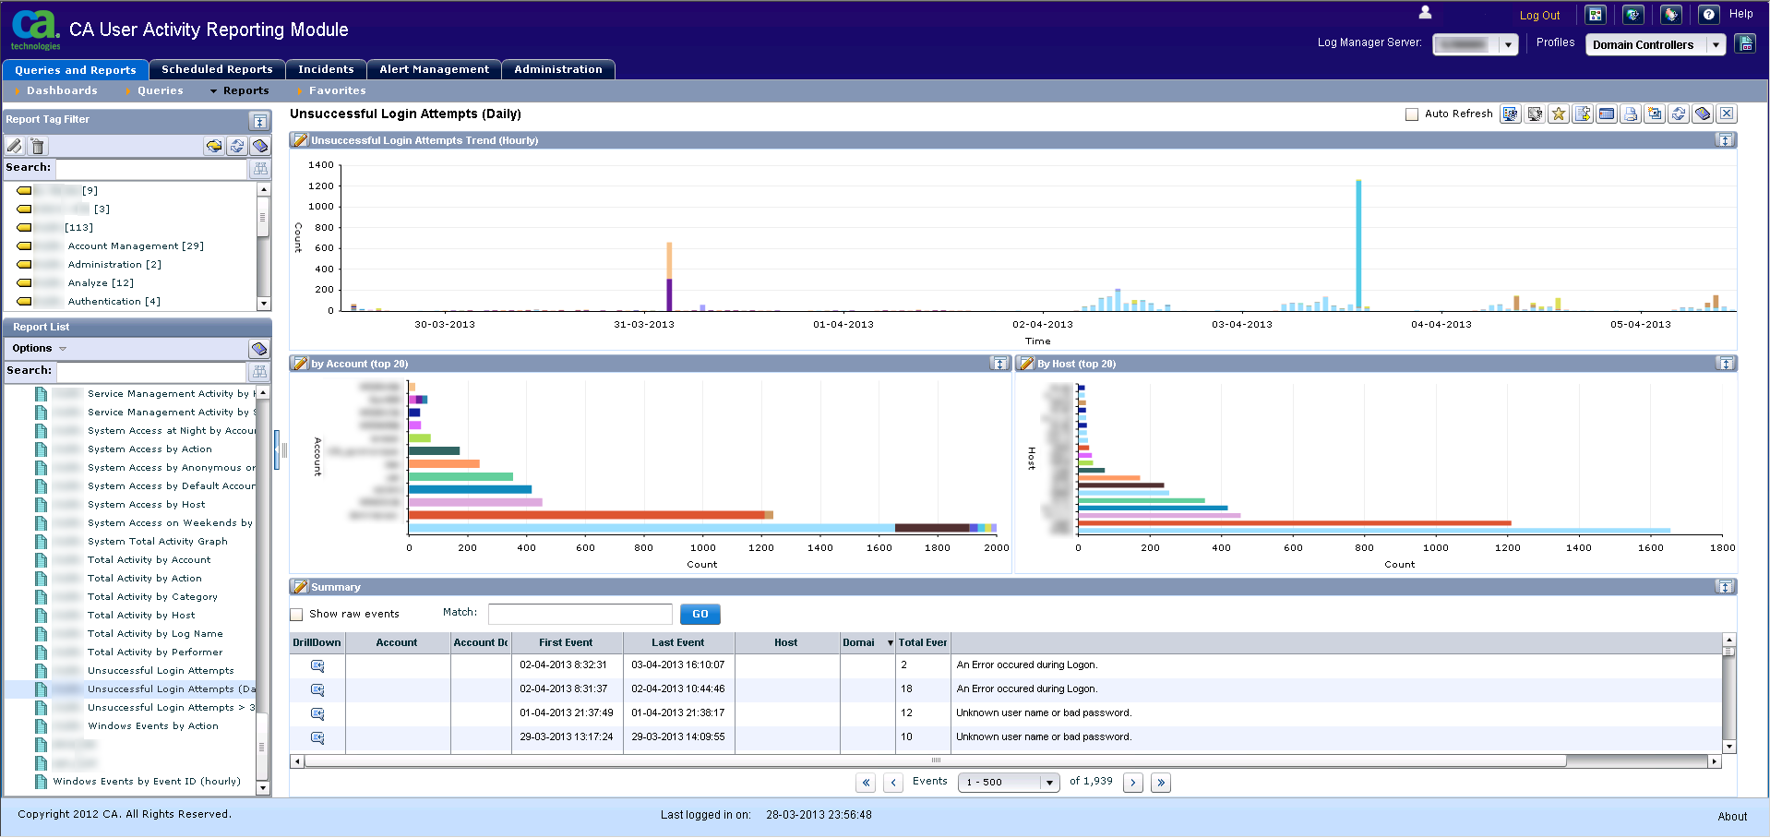Open the Domain Controllers profiles dropdown

tap(1716, 44)
